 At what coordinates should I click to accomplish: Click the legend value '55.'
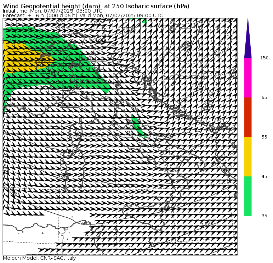265,137
